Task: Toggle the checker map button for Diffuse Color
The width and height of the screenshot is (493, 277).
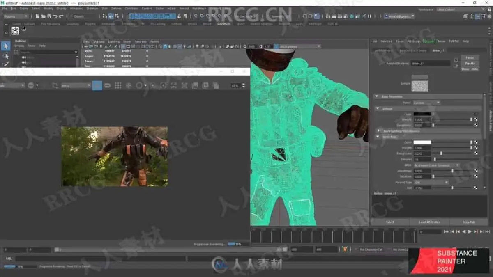Action: (476, 114)
